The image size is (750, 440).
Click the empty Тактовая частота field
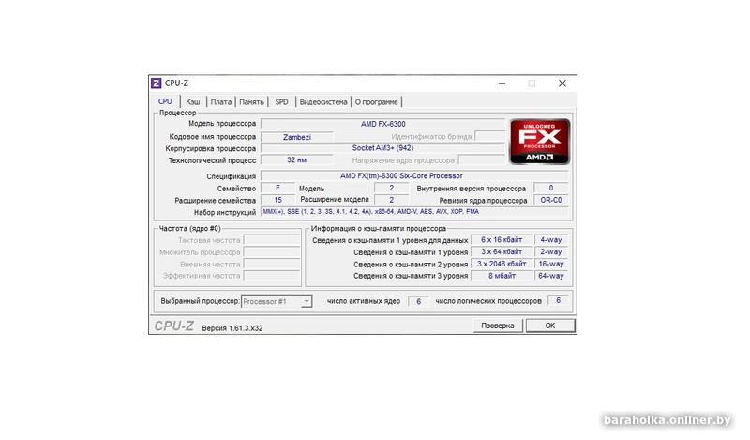point(272,240)
